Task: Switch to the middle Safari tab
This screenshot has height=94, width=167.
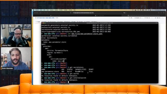Action: pos(99,16)
